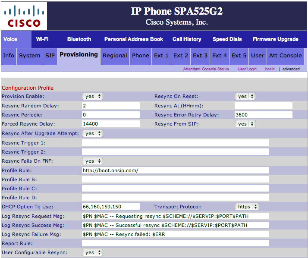This screenshot has height=258, width=308.
Task: Open the Firmware Upgrade tab
Action: [x=275, y=39]
